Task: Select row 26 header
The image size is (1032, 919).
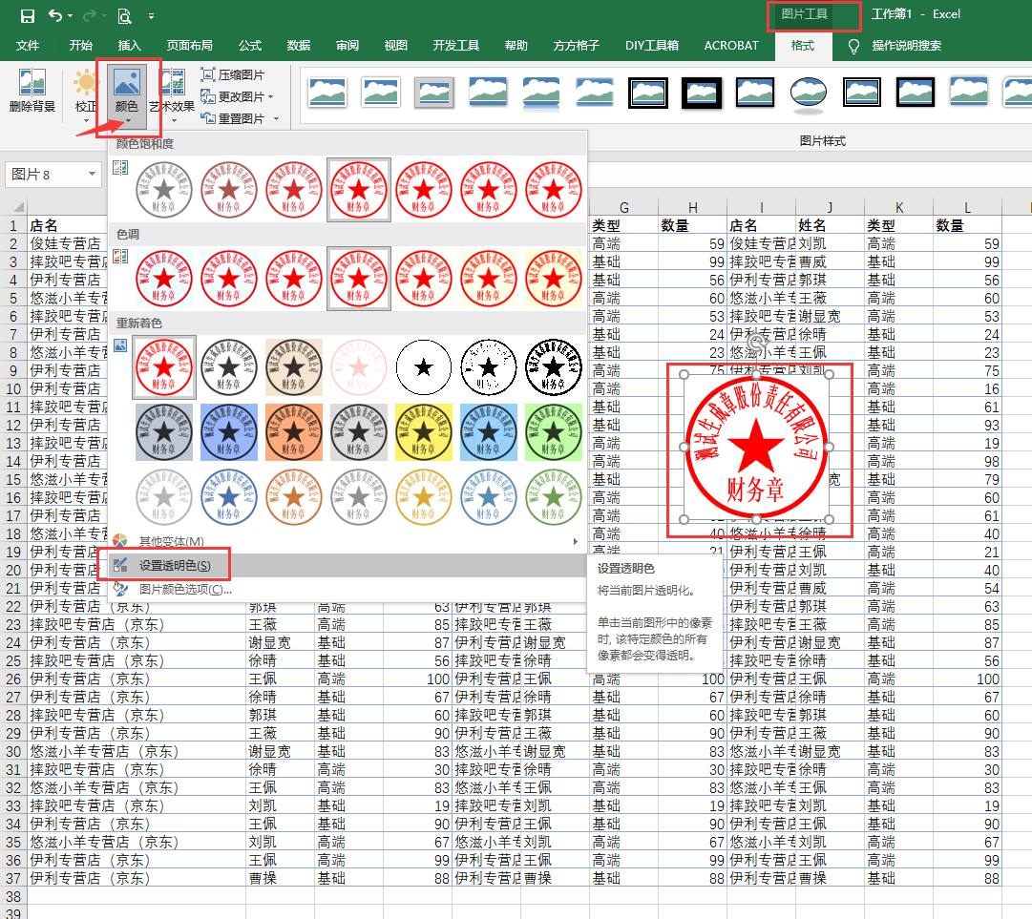Action: [x=13, y=679]
